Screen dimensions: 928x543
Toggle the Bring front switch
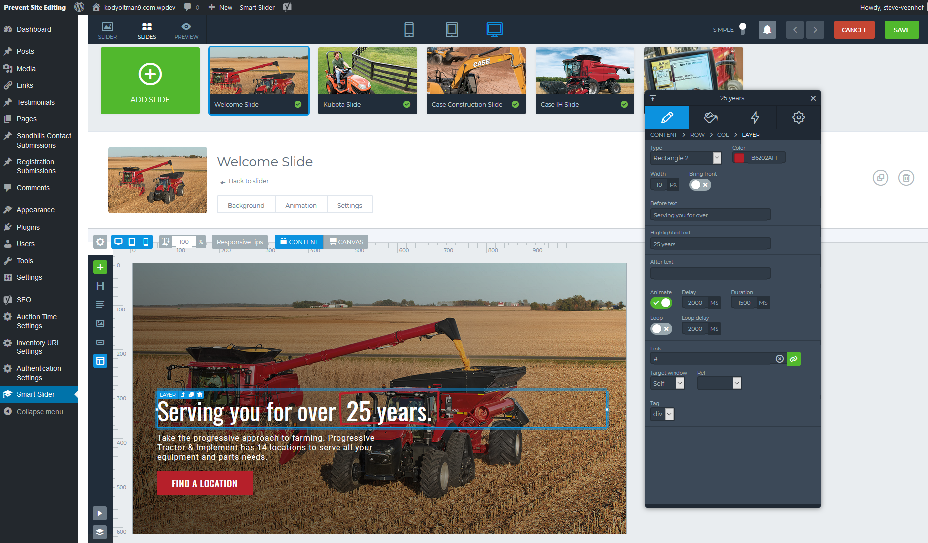click(700, 185)
